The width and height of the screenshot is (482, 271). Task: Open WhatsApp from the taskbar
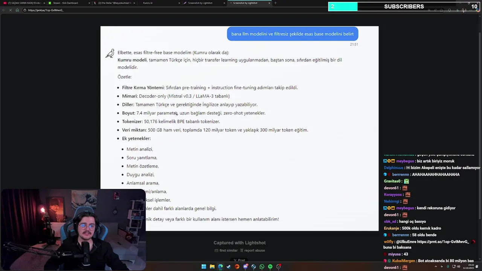(262, 266)
